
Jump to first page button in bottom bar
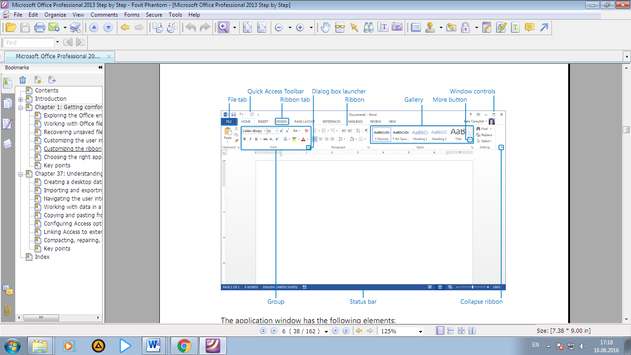tap(264, 331)
